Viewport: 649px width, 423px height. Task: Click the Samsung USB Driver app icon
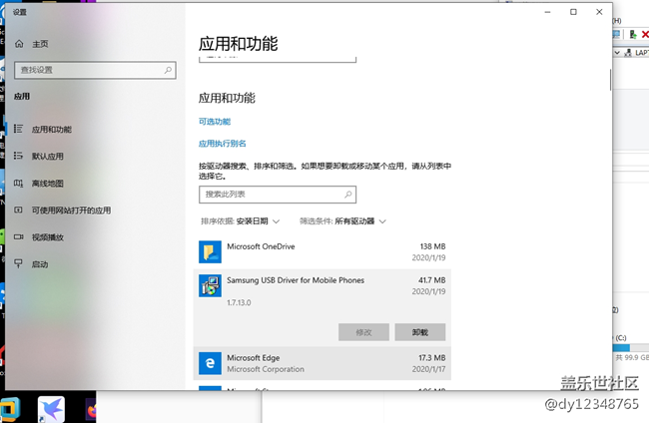coord(210,285)
